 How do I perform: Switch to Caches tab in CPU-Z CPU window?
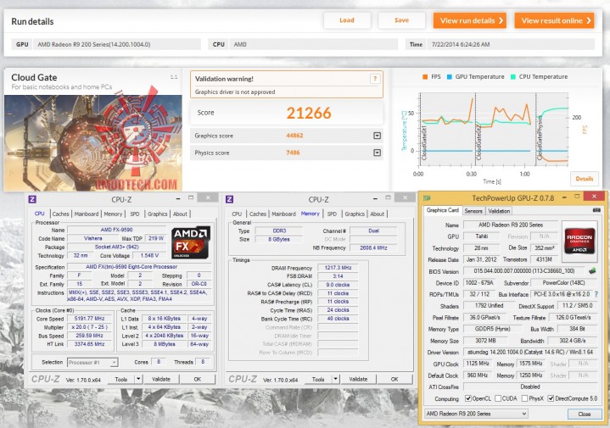[60, 214]
